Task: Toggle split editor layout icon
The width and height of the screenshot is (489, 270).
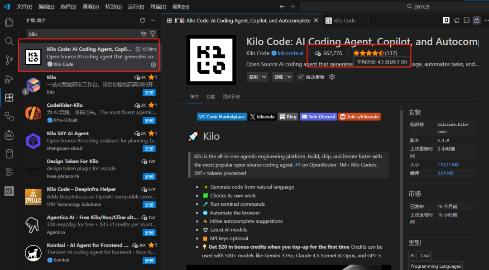Action: (466, 20)
